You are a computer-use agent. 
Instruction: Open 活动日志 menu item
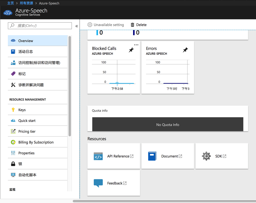[38, 52]
